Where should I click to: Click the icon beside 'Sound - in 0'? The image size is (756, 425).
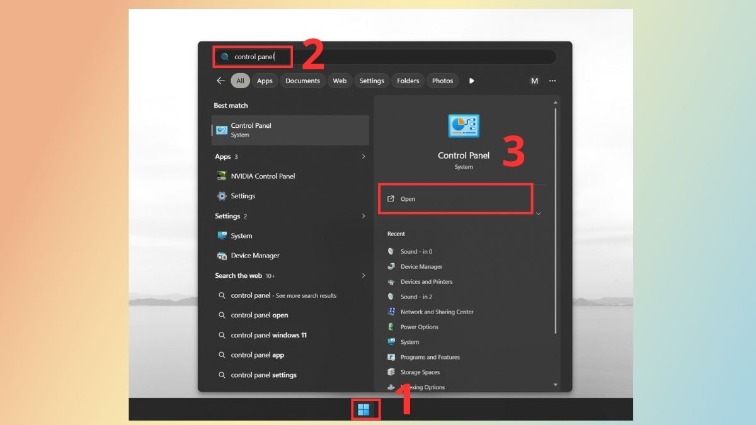pos(391,251)
